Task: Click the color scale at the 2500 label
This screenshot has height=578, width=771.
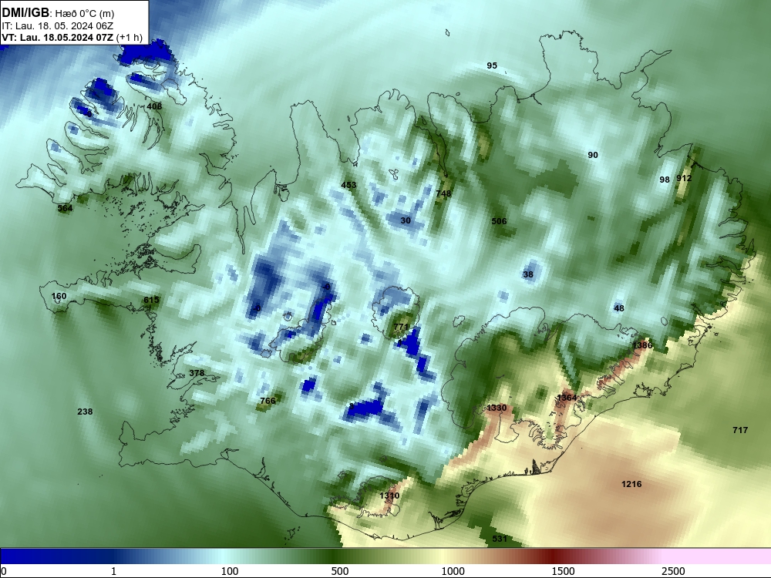Action: pyautogui.click(x=673, y=571)
